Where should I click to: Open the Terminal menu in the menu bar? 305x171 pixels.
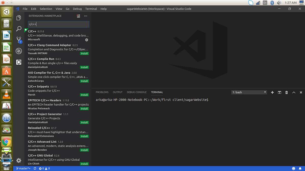click(x=91, y=9)
